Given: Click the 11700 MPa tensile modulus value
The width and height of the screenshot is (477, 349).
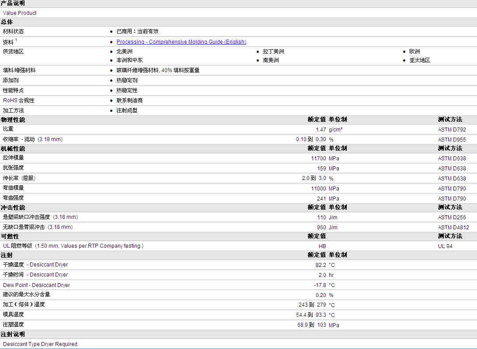Looking at the screenshot, I should [x=318, y=159].
